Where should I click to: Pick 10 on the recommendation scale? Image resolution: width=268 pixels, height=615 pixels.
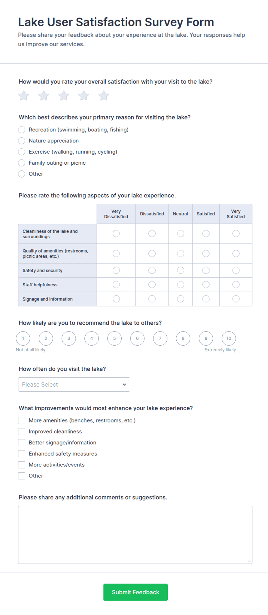[x=229, y=338]
